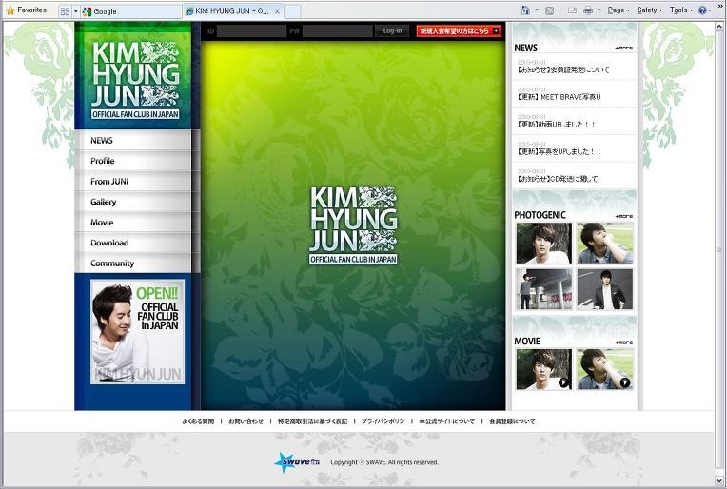Click more link in MOVIE section
Image resolution: width=727 pixels, height=489 pixels.
pyautogui.click(x=624, y=342)
